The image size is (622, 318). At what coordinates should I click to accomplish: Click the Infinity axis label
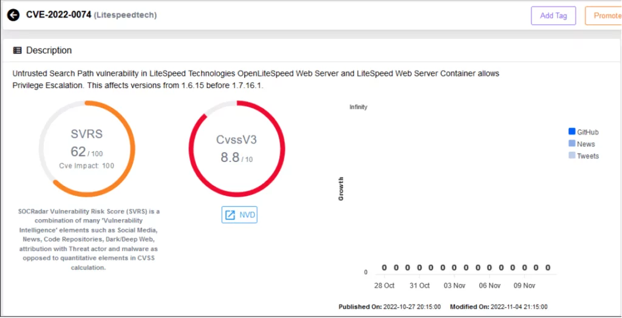tap(358, 107)
